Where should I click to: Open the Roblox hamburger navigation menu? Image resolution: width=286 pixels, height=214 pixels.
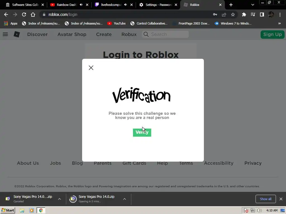5,34
